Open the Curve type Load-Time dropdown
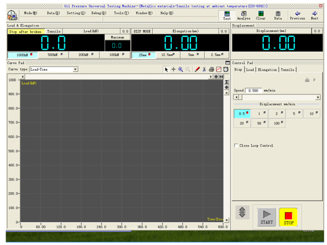 click(75, 70)
